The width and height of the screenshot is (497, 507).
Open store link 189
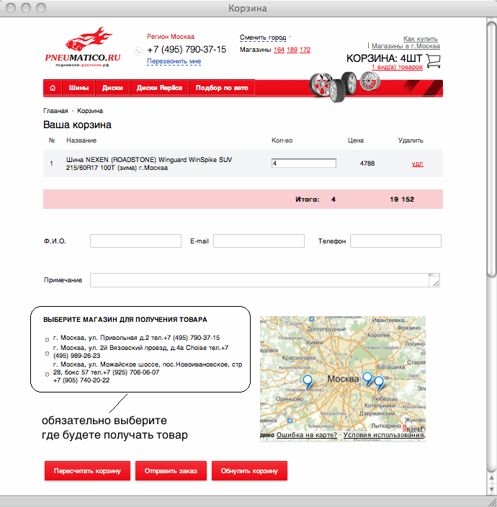tap(292, 50)
